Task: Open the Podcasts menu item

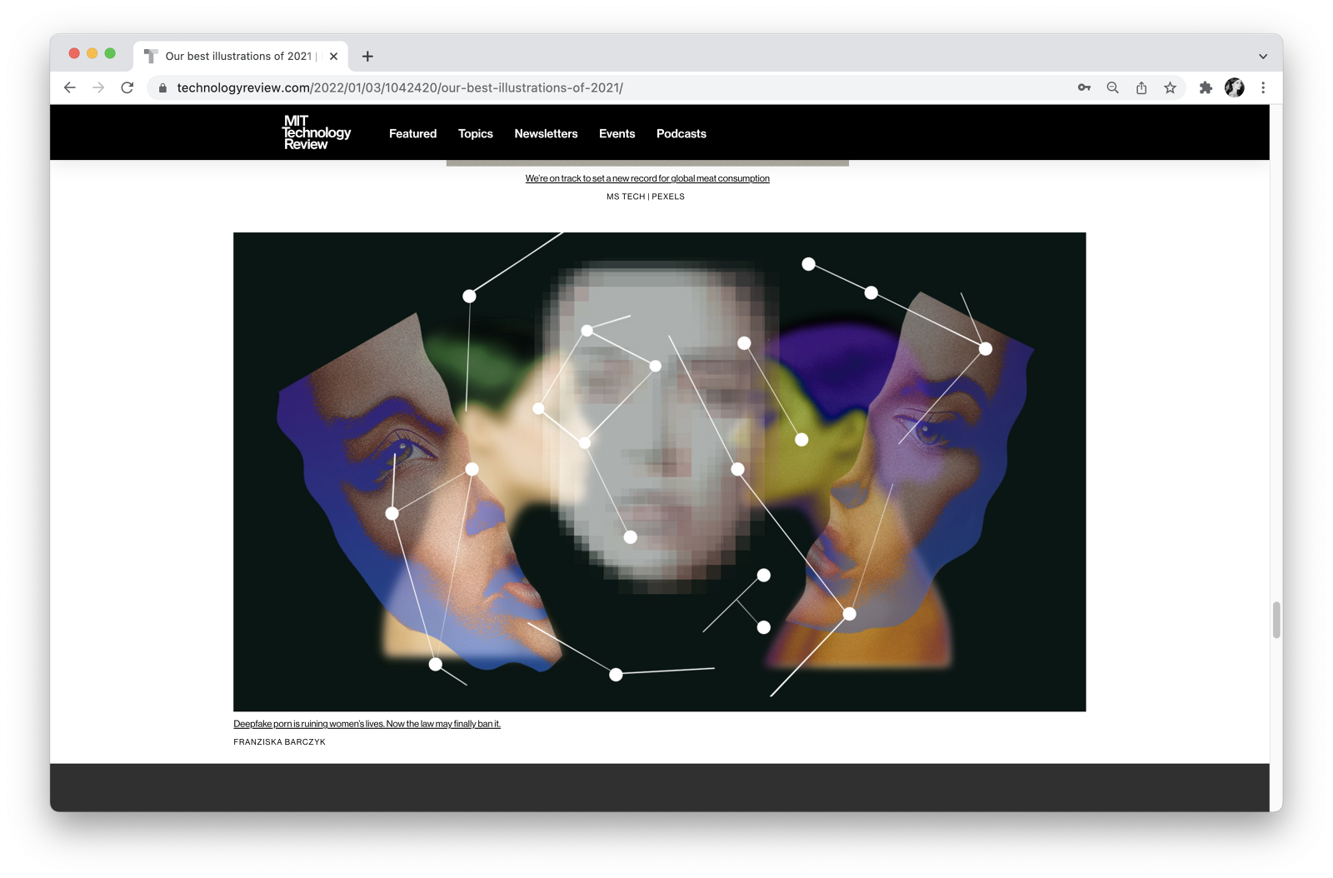Action: tap(681, 133)
